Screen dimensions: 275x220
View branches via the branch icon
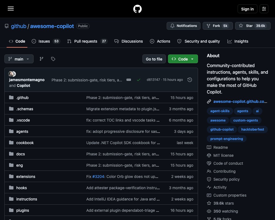tap(42, 59)
